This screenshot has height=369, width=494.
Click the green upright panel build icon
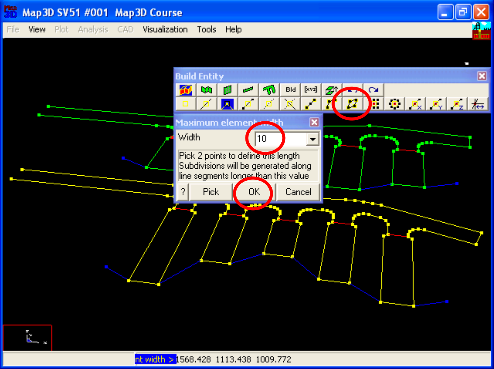(x=227, y=90)
